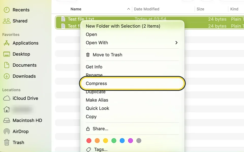Select Get Info from the menu
Screen dimensions: 244x152
point(94,67)
